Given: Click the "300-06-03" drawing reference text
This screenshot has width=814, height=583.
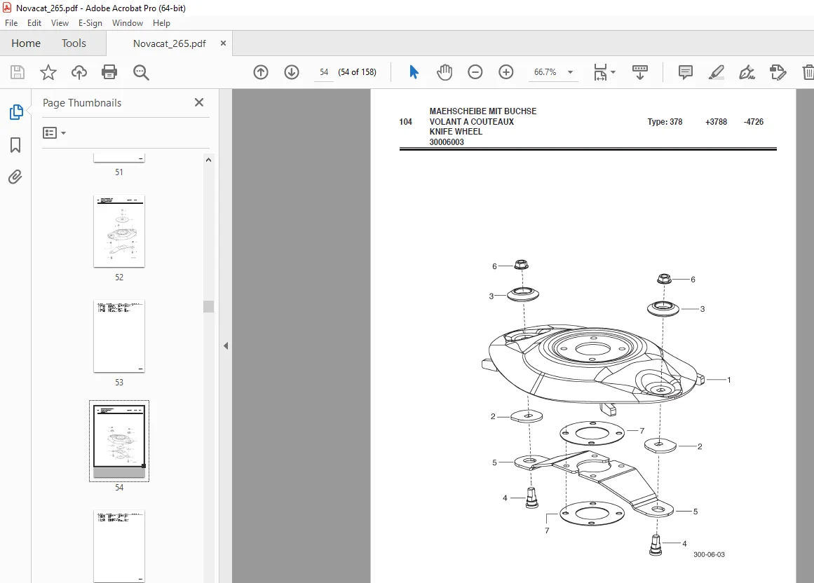Looking at the screenshot, I should point(709,554).
